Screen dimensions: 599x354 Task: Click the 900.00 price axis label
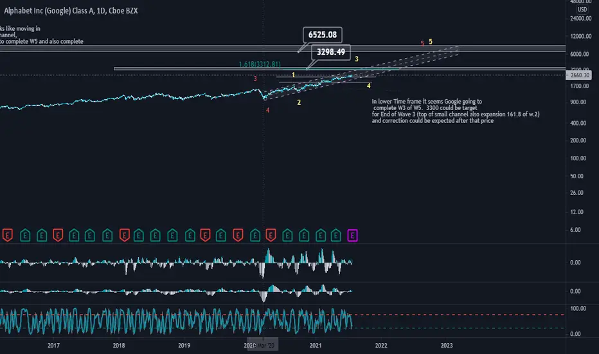click(x=578, y=102)
